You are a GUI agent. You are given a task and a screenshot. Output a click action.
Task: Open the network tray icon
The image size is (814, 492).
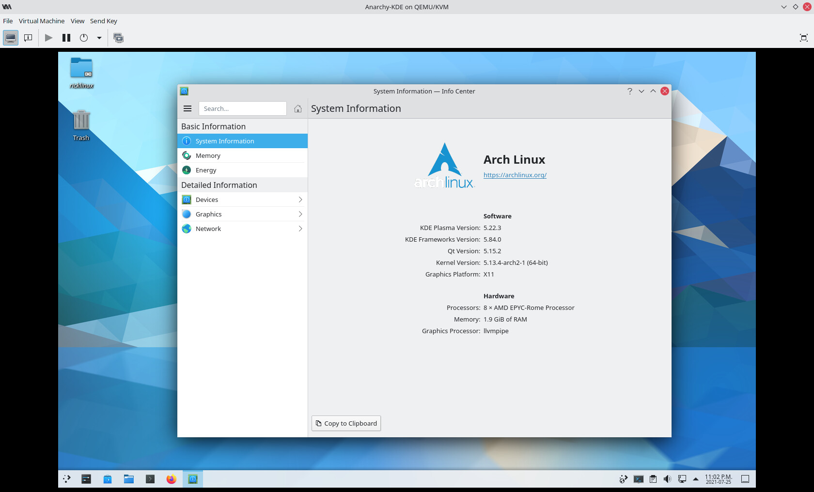(682, 479)
